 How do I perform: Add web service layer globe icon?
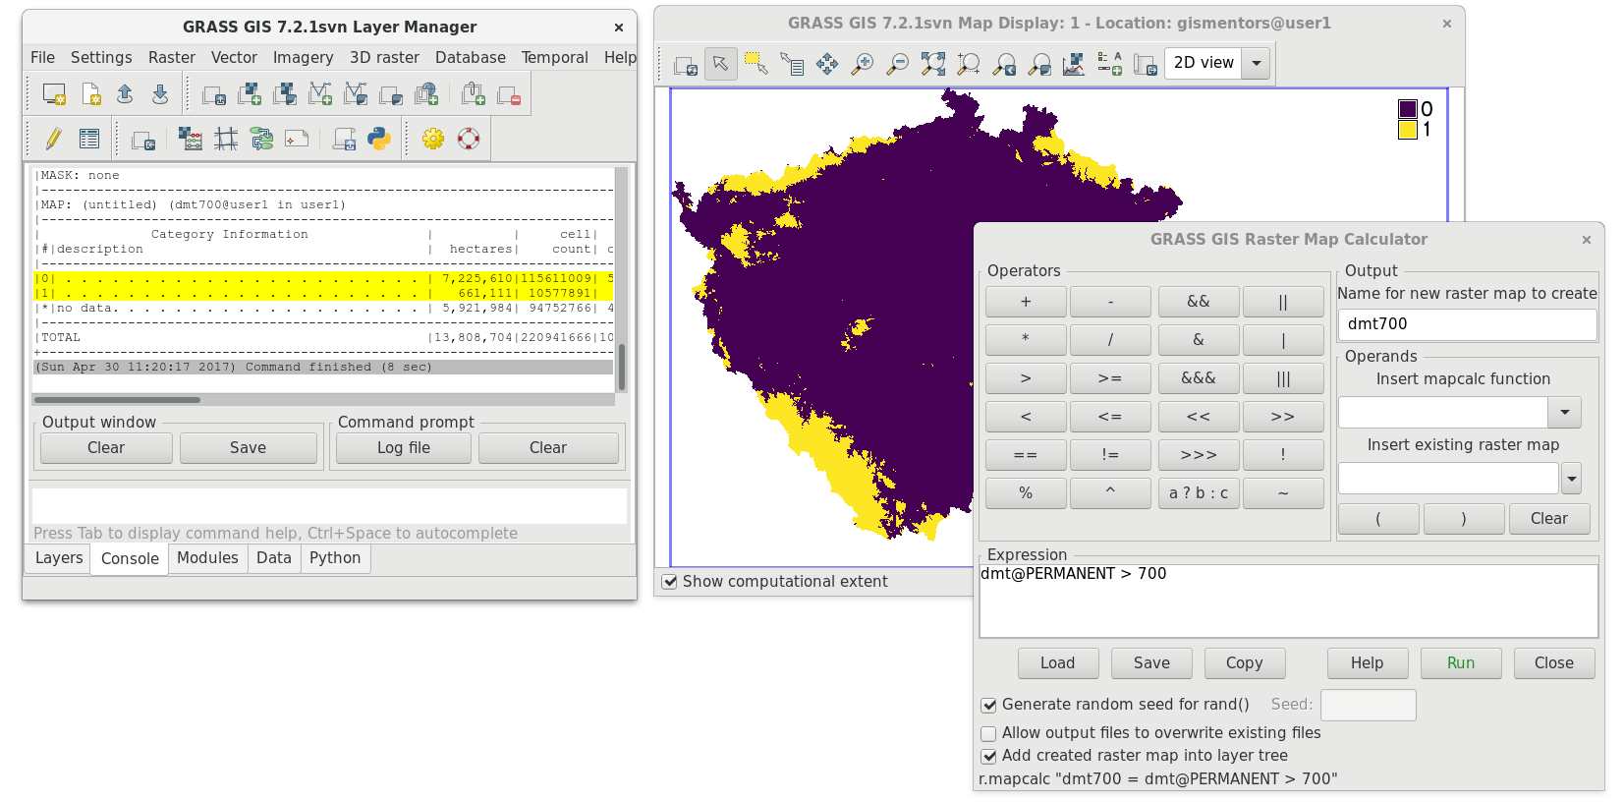click(426, 94)
